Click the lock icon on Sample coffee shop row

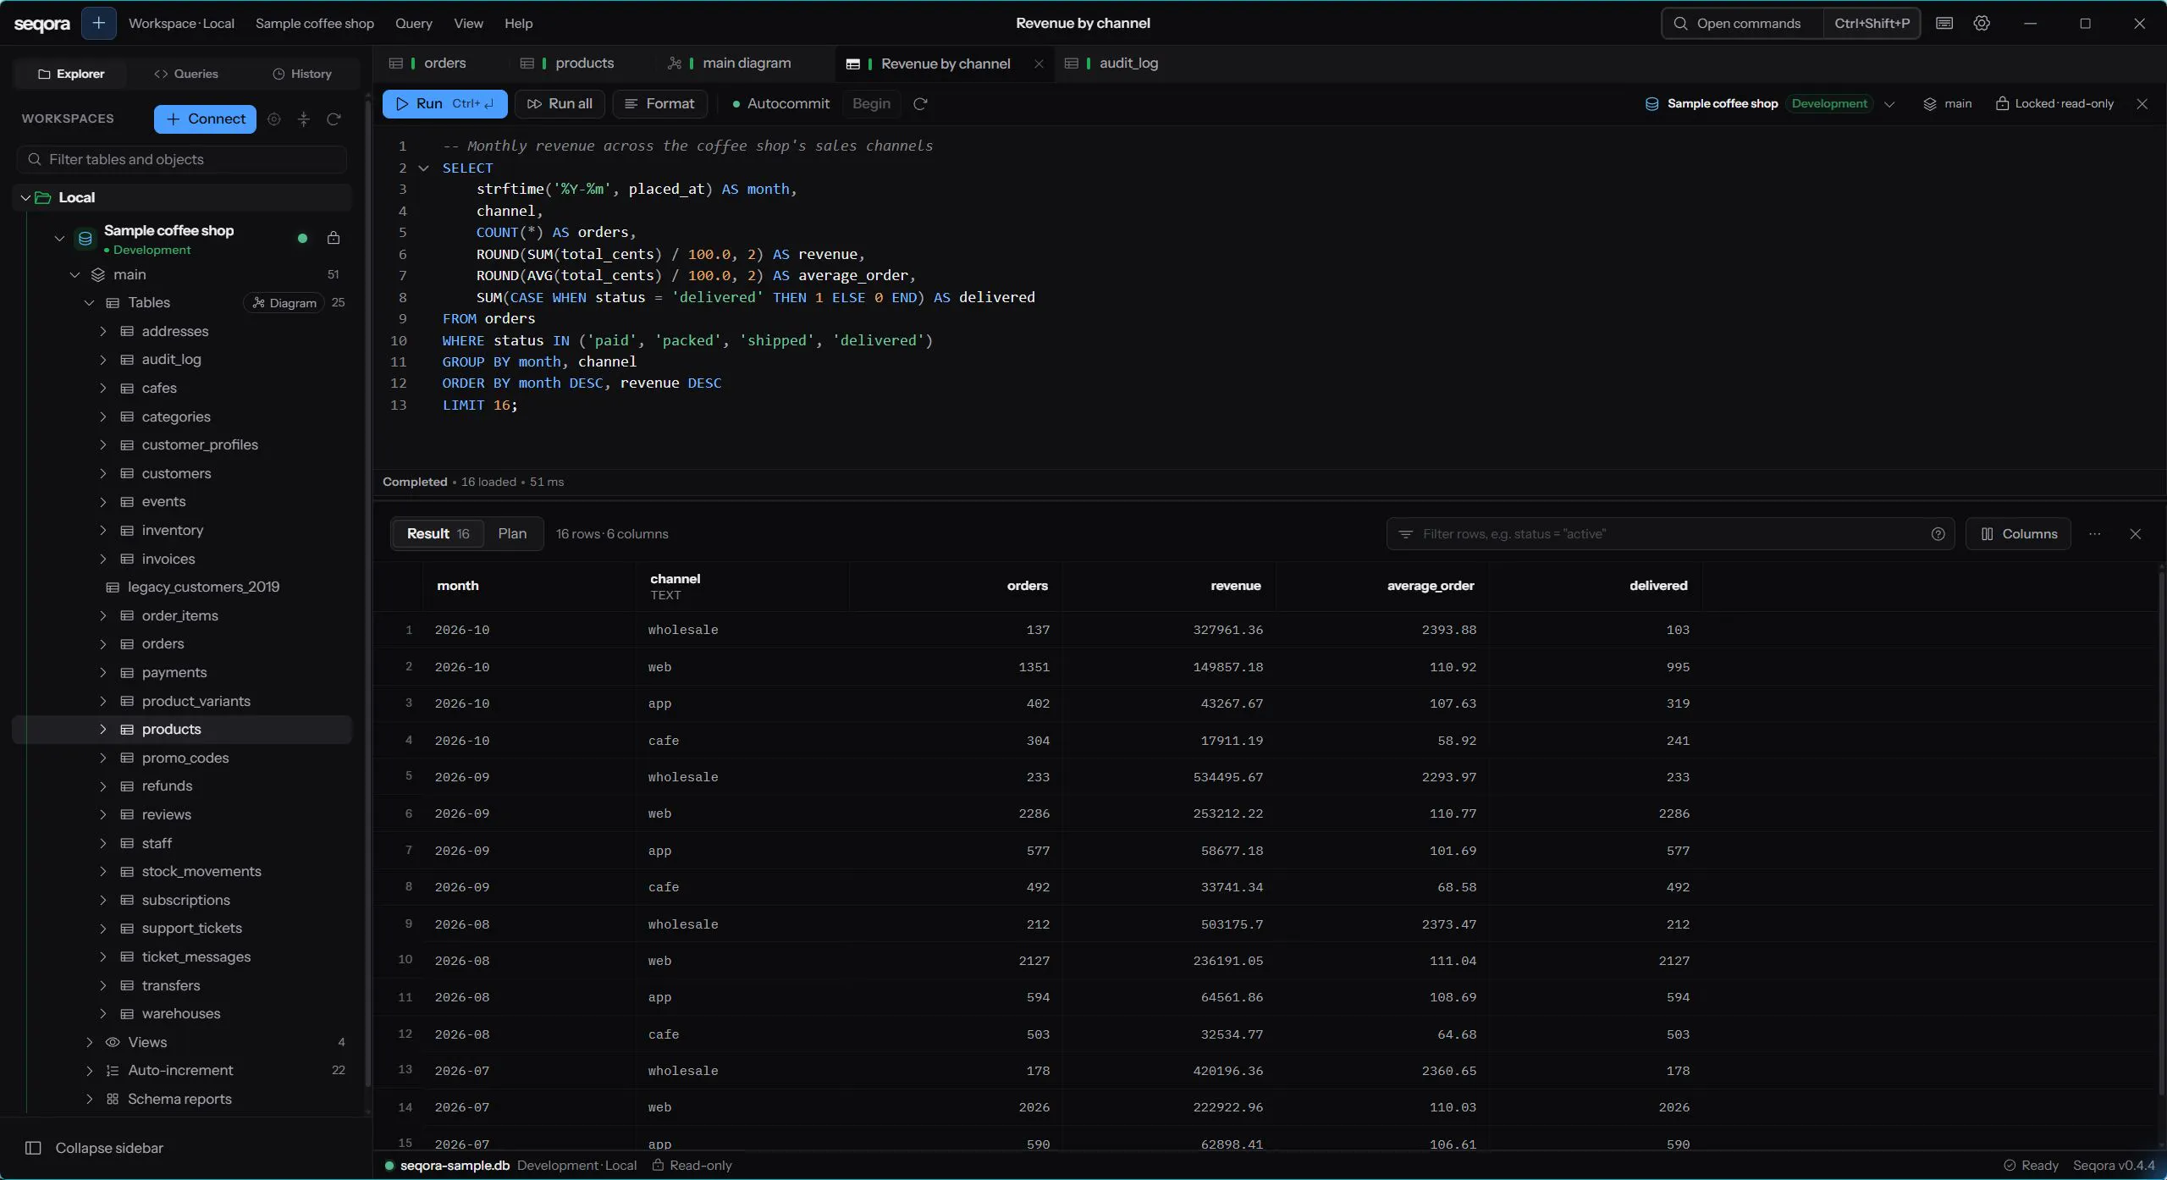[x=334, y=238]
